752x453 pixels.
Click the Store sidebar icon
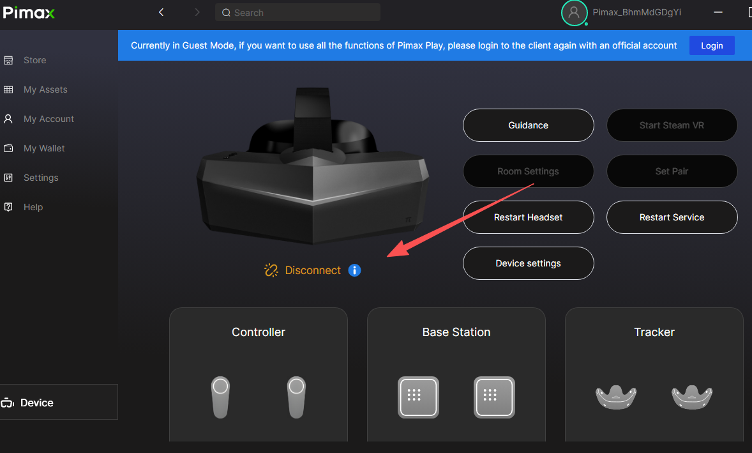click(8, 61)
